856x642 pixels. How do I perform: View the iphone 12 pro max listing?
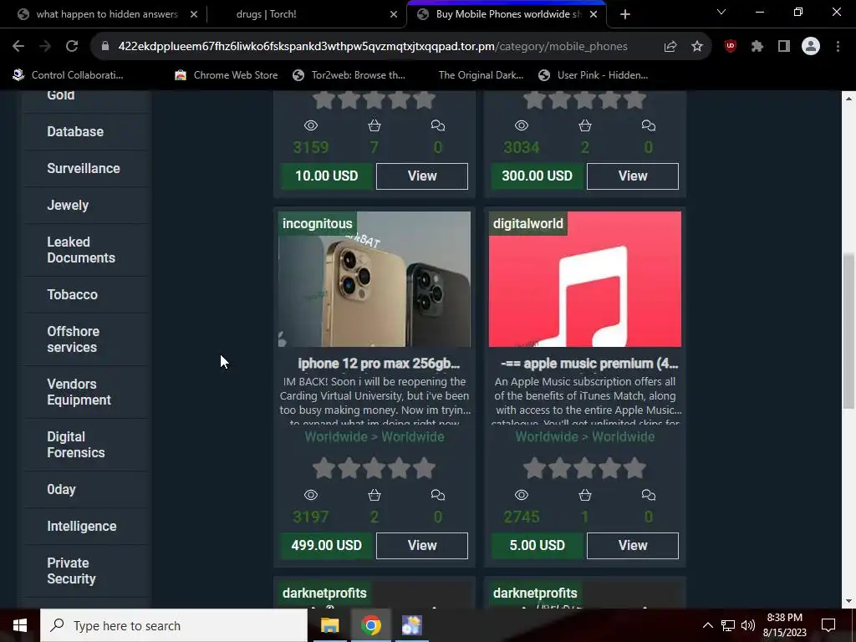coord(422,545)
